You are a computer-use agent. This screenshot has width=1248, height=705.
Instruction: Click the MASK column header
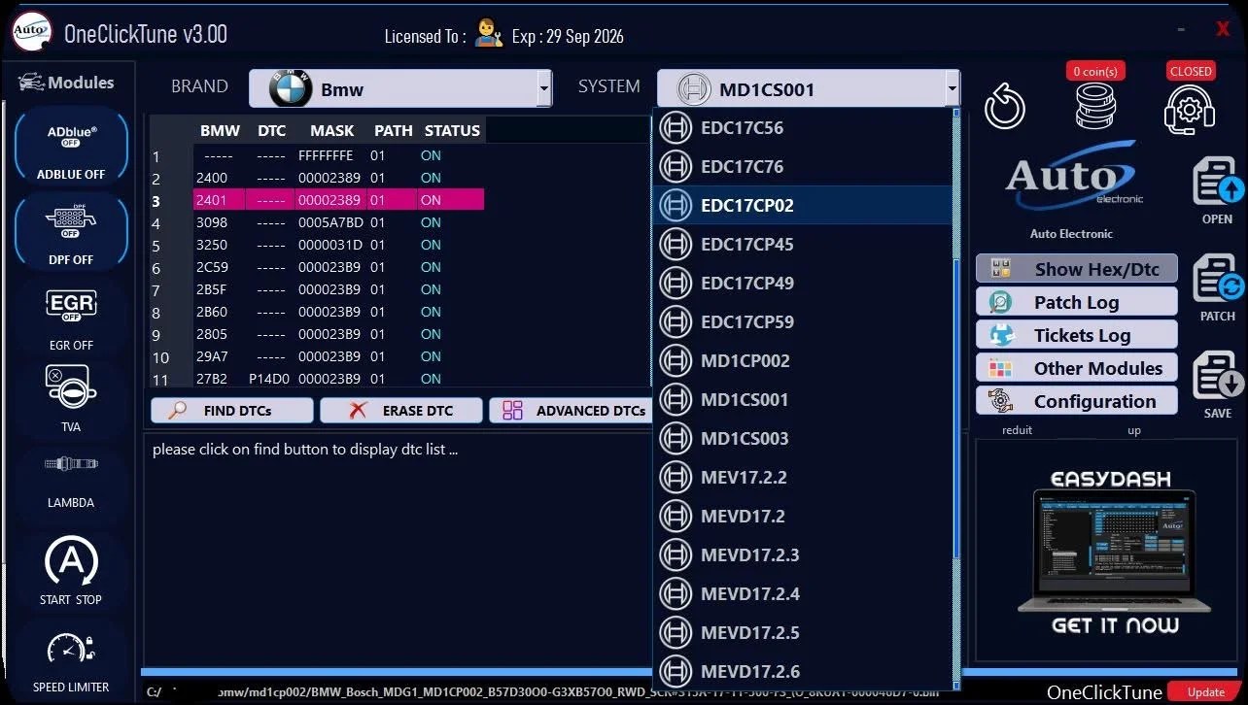(331, 130)
